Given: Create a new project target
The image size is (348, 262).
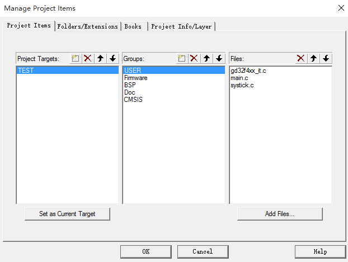Looking at the screenshot, I should coord(76,59).
